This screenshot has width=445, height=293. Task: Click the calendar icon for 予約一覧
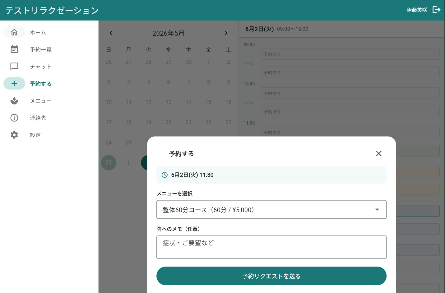click(x=14, y=49)
